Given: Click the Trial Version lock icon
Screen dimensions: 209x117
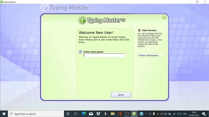Looking at the screenshot, I should tap(139, 30).
